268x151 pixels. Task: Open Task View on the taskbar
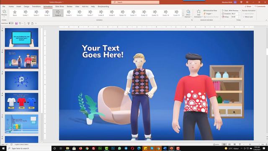(61, 148)
